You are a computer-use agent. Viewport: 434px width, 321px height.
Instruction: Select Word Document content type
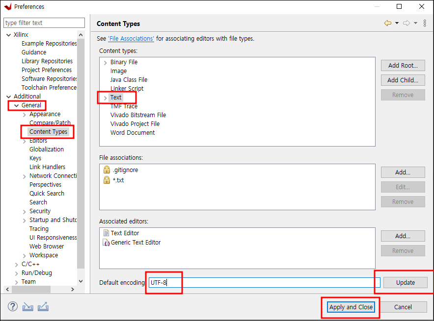[132, 133]
